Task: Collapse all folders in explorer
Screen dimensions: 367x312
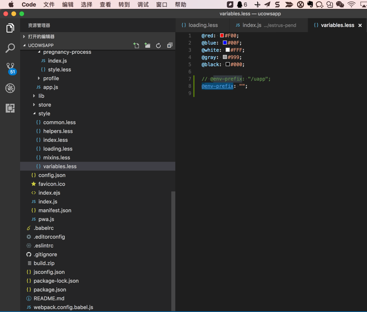Action: (x=169, y=45)
